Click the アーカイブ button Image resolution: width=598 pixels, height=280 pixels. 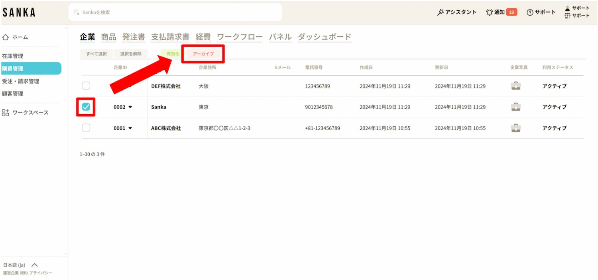click(x=203, y=54)
